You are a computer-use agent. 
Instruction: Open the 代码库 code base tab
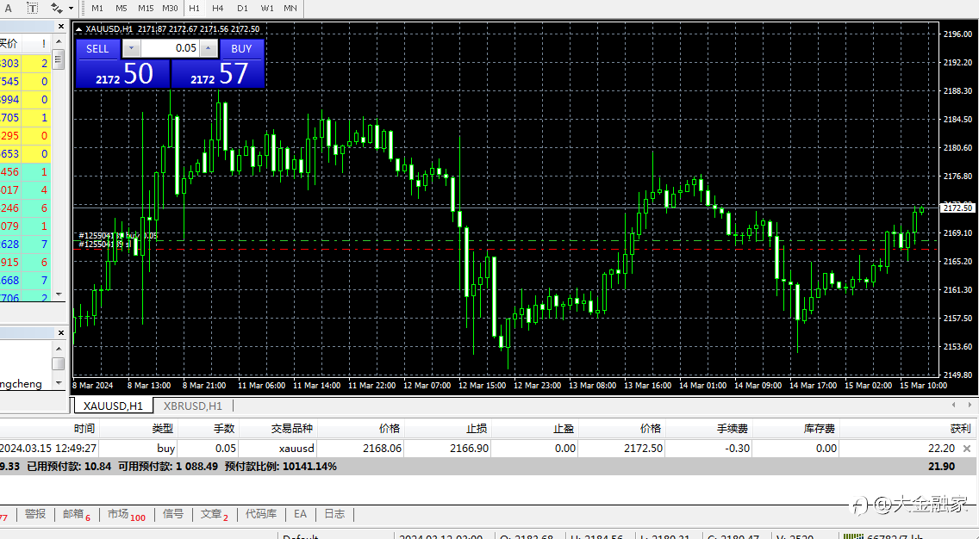click(x=261, y=514)
